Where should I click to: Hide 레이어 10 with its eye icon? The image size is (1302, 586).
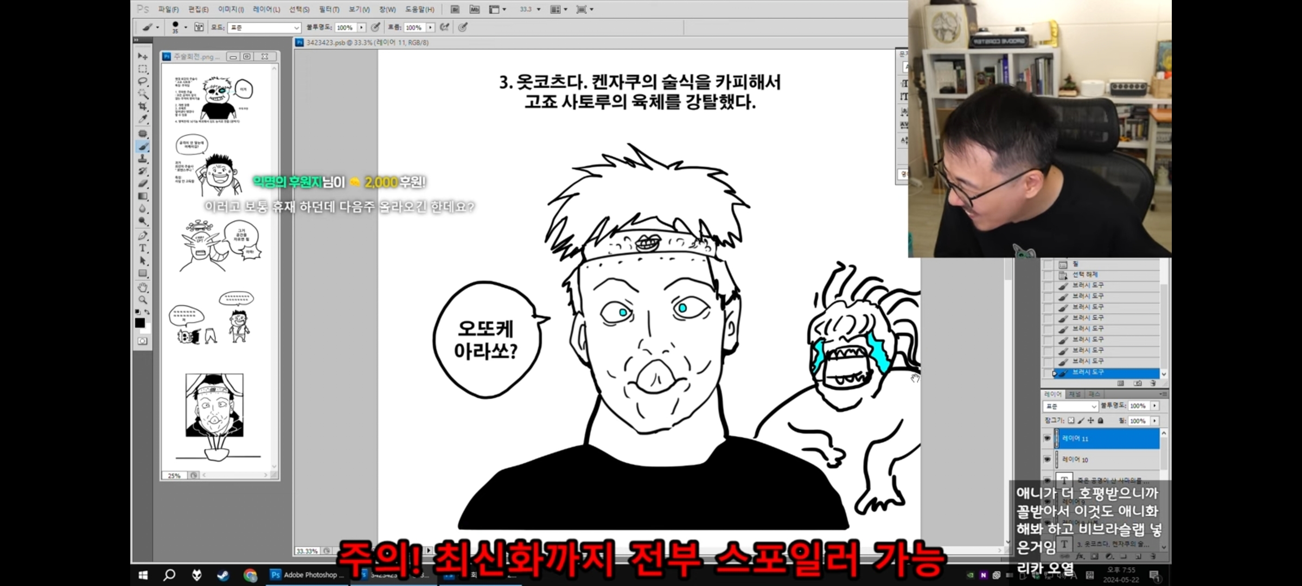(1048, 460)
